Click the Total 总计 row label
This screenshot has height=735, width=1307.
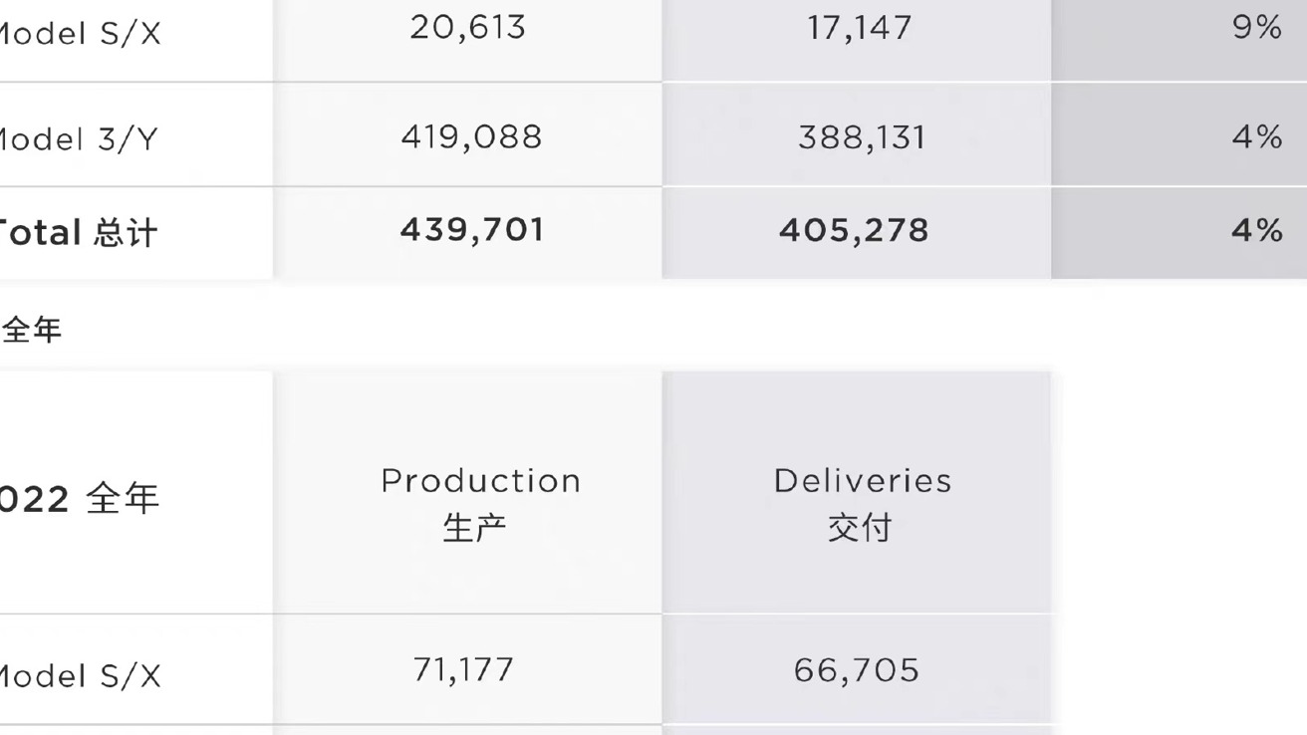[x=78, y=233]
